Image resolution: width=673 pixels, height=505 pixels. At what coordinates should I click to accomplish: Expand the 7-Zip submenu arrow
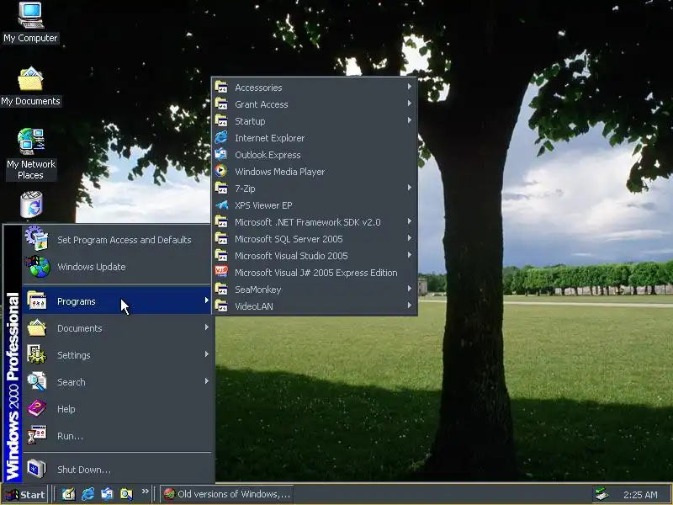click(410, 188)
